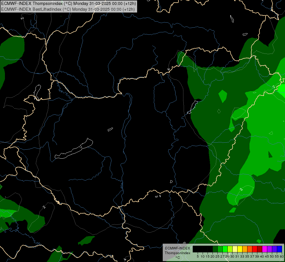The image size is (285, 262).
Task: Click the ThompsonIndex title line at top
Action: (68, 3)
